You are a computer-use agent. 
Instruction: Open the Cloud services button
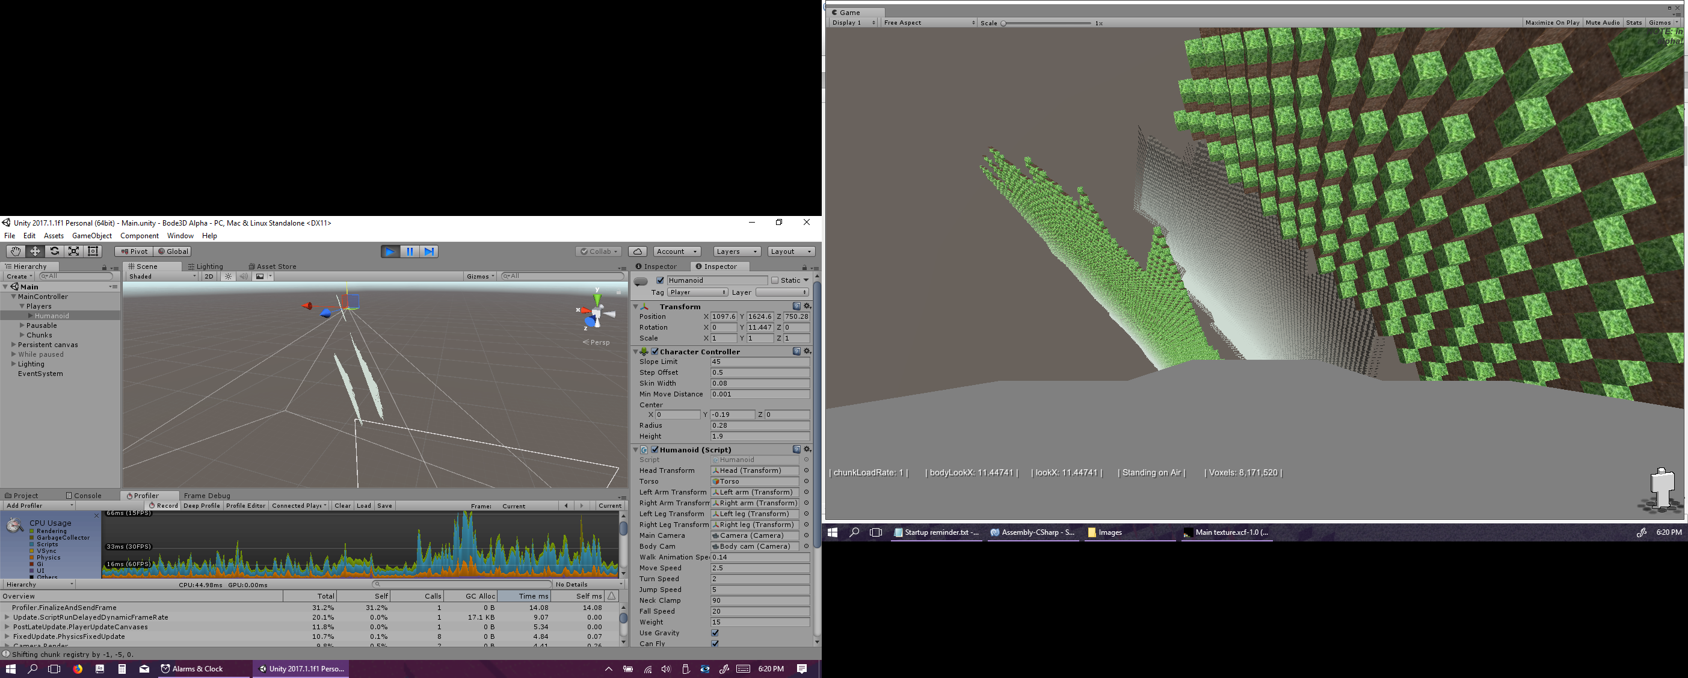(x=638, y=251)
